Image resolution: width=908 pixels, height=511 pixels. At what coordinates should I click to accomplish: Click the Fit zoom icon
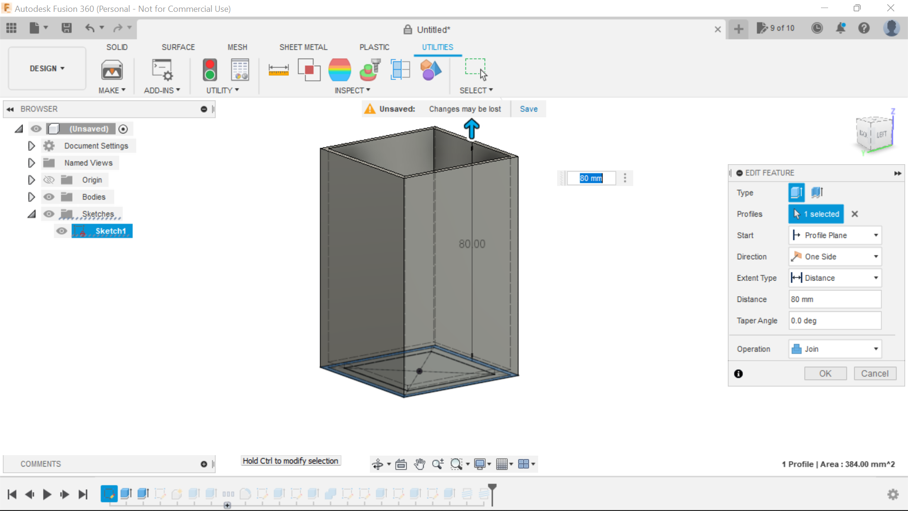tap(457, 464)
